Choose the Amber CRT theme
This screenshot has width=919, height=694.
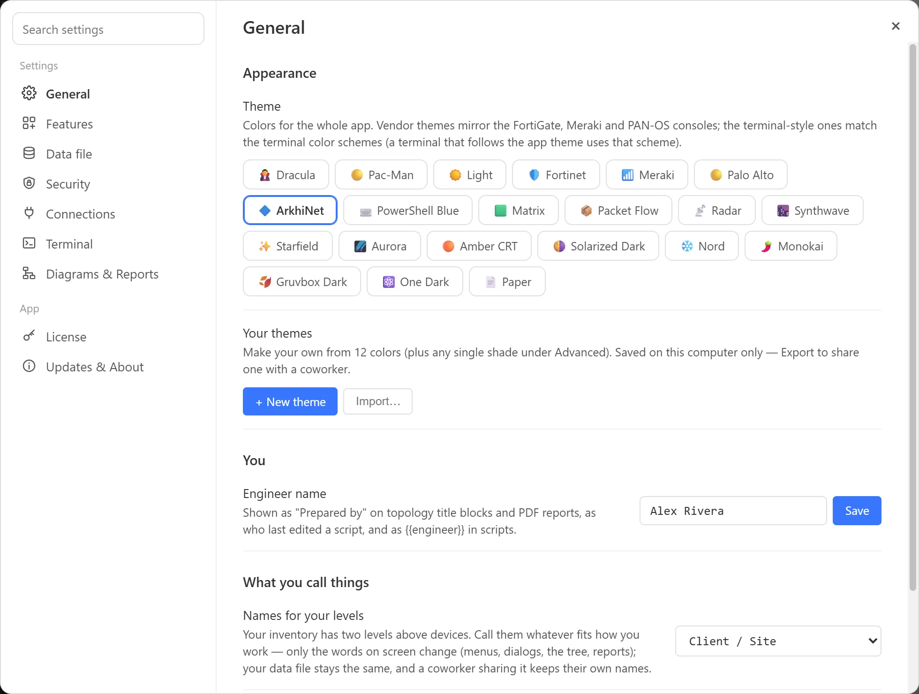coord(479,246)
